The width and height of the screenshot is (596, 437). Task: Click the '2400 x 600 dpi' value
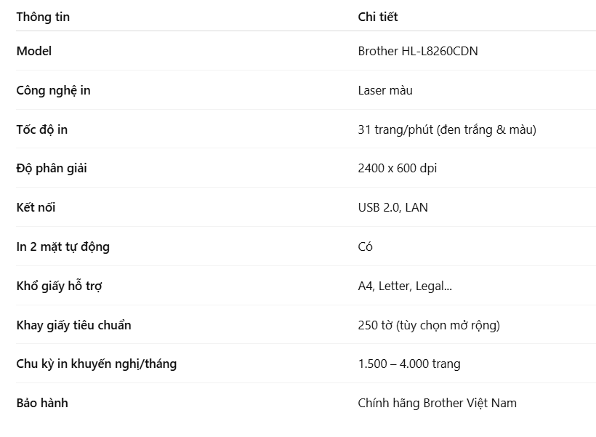397,168
